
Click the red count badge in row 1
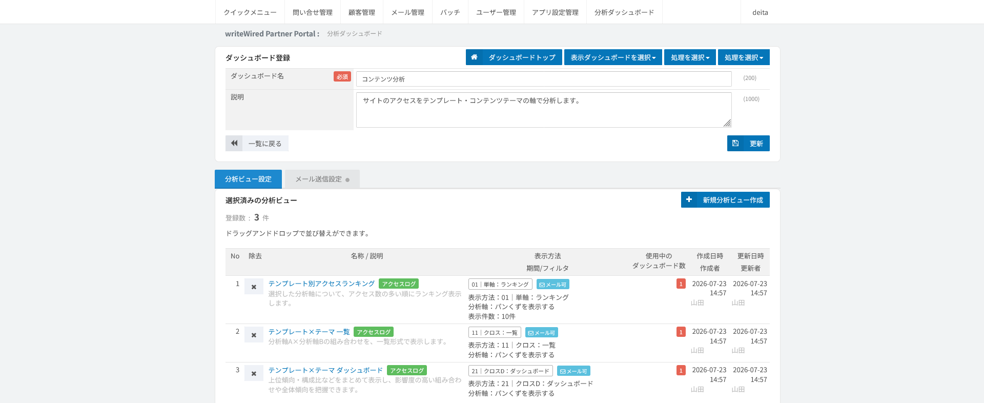(681, 284)
